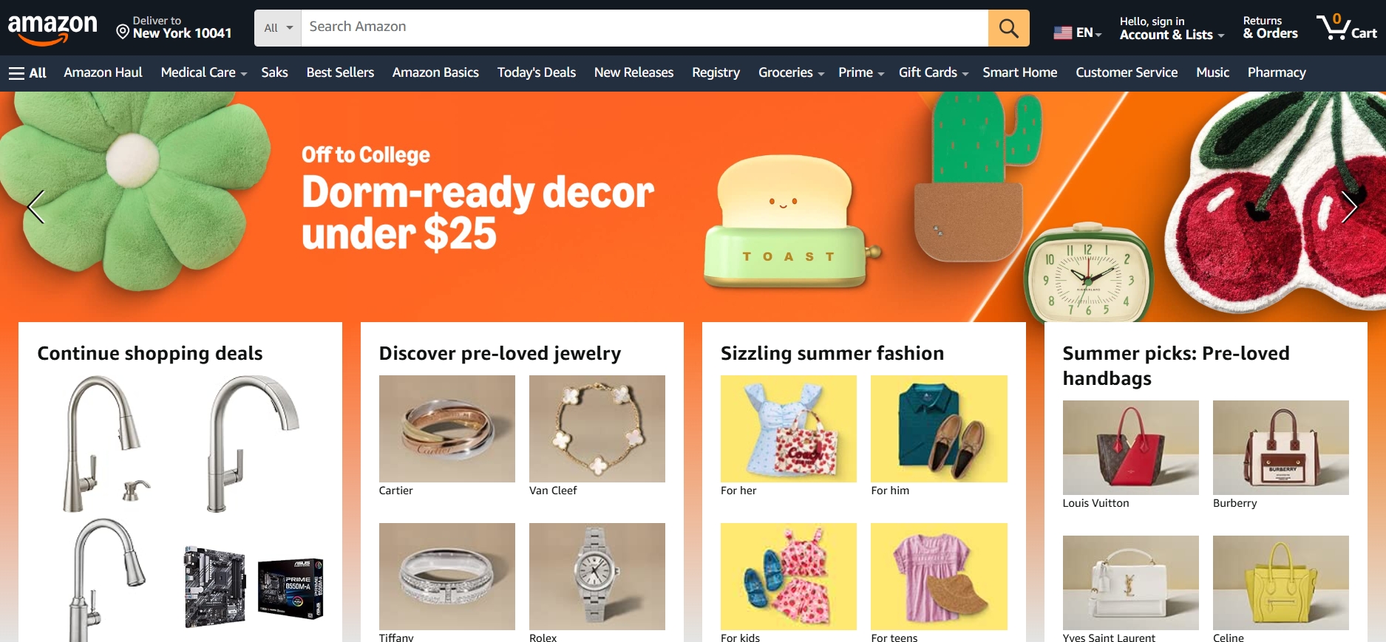The height and width of the screenshot is (642, 1386).
Task: Click the Customer Service link
Action: pos(1127,72)
